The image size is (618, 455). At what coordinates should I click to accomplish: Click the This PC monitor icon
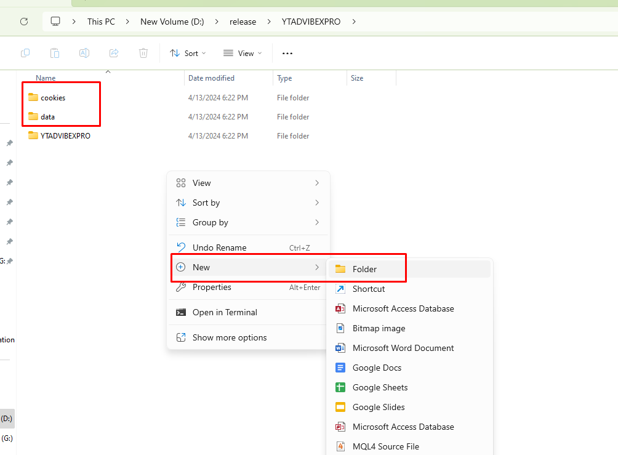pyautogui.click(x=55, y=22)
